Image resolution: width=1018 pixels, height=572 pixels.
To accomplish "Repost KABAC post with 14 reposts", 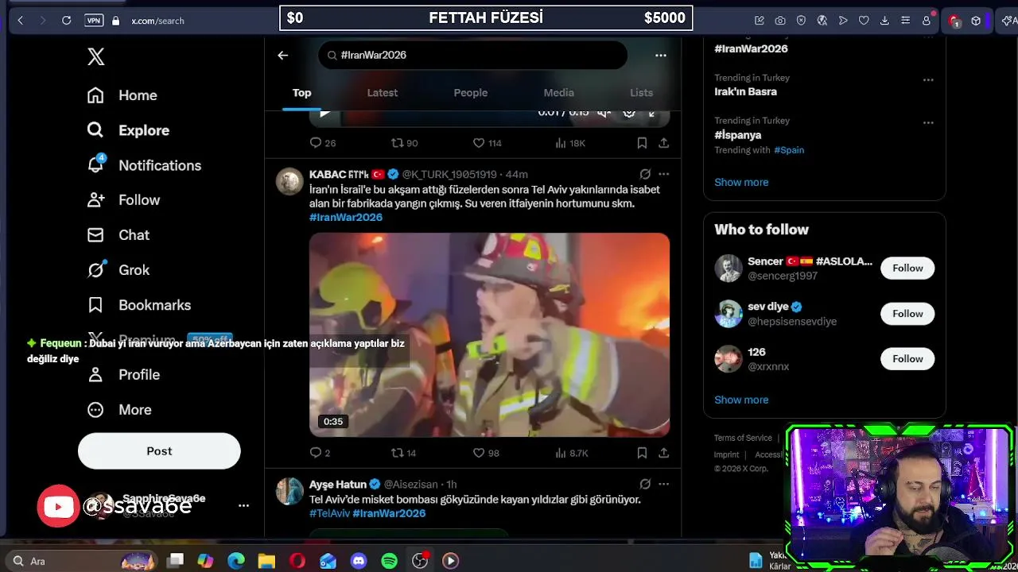I will point(404,453).
